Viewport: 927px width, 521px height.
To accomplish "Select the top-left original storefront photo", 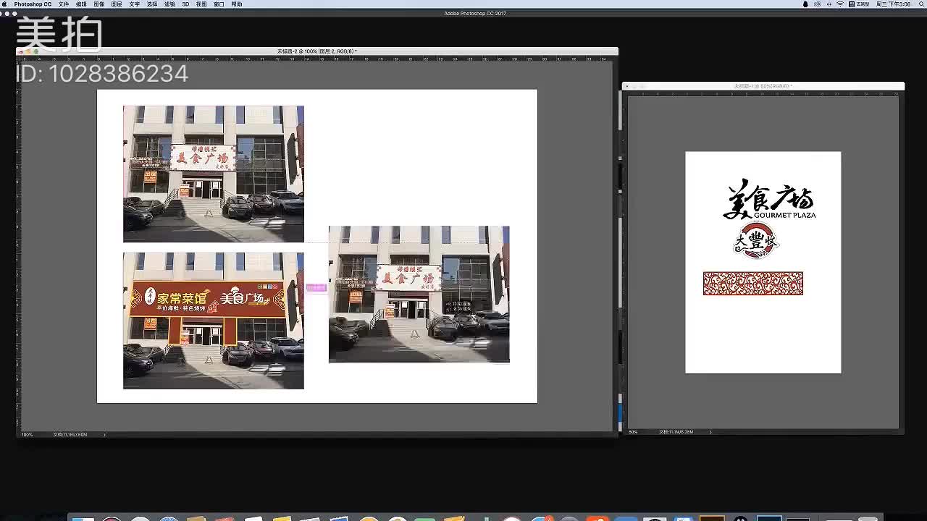I will 214,174.
